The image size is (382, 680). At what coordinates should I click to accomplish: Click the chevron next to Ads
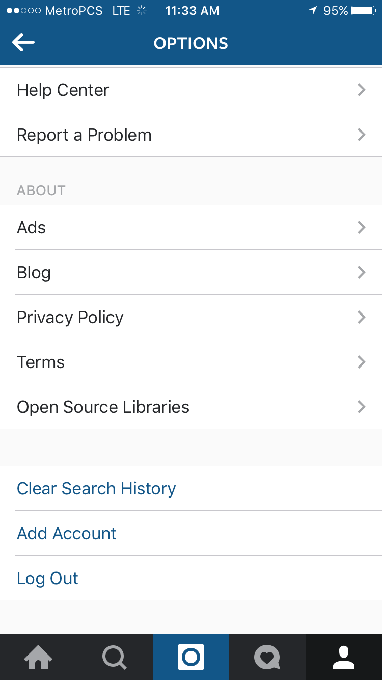tap(362, 227)
